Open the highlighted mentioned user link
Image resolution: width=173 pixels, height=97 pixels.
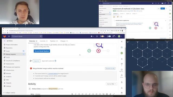click(53, 89)
